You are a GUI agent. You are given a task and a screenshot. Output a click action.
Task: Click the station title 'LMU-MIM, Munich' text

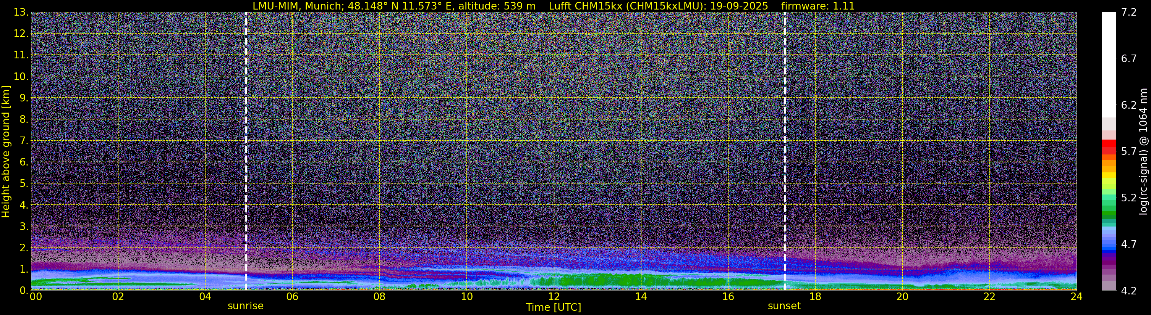[298, 6]
